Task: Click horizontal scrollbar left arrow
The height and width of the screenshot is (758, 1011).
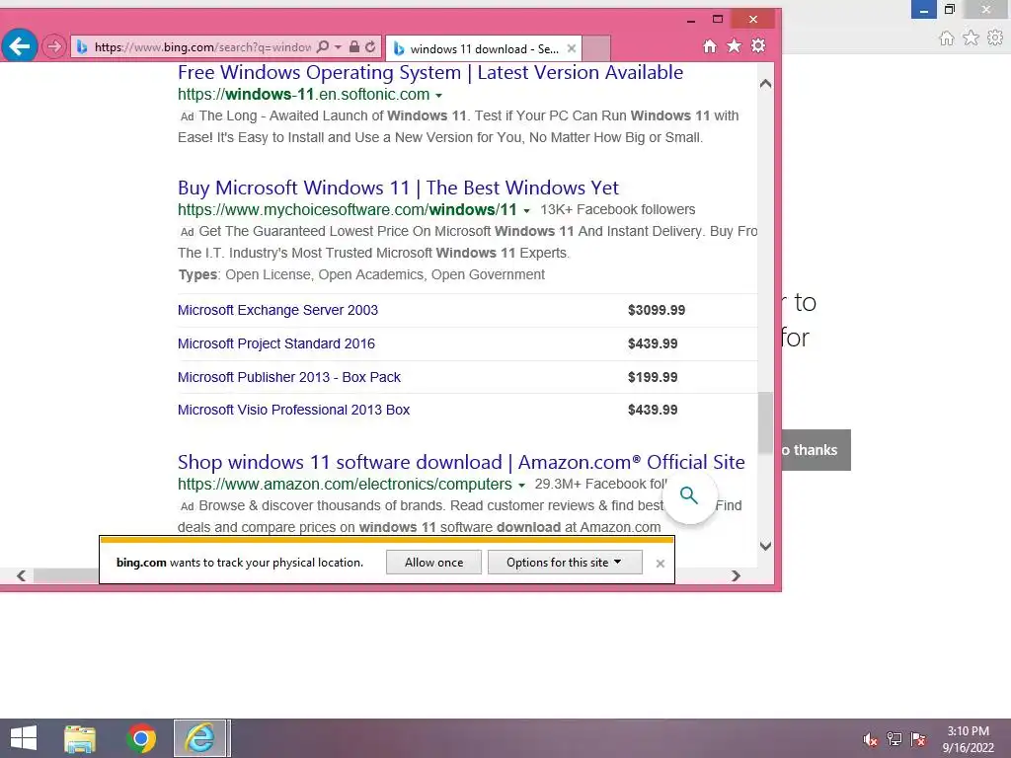Action: (22, 575)
